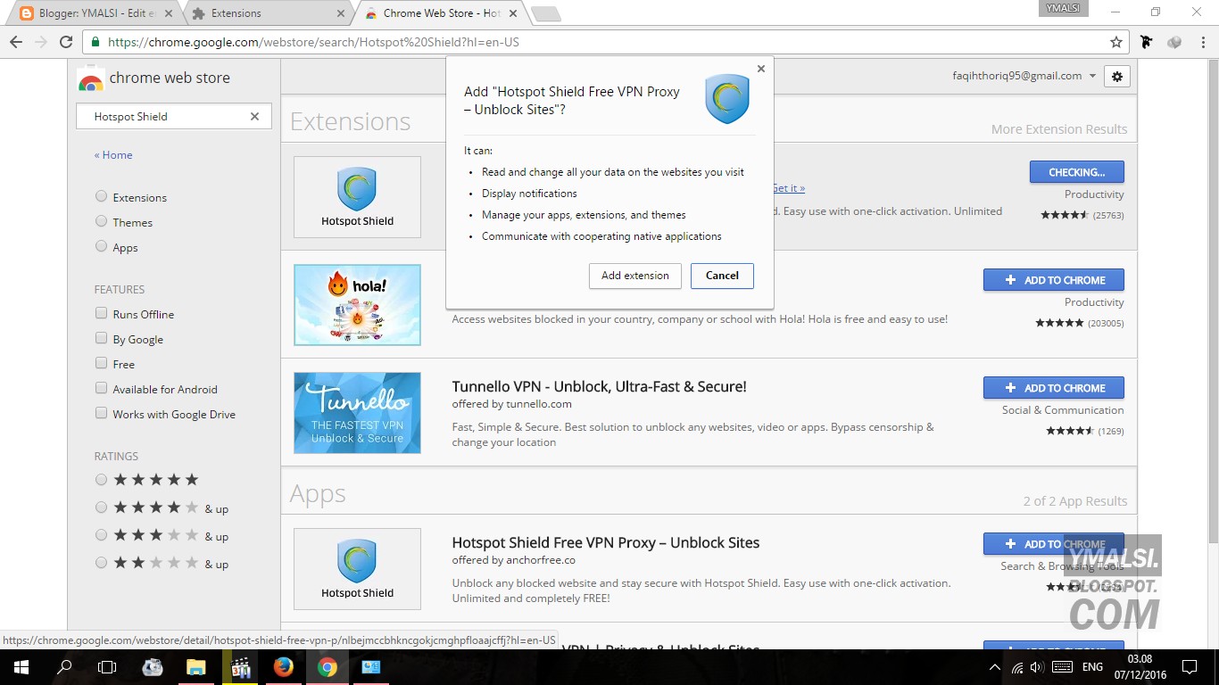Viewport: 1219px width, 685px height.
Task: Click Add extension in the dialog
Action: pyautogui.click(x=635, y=276)
